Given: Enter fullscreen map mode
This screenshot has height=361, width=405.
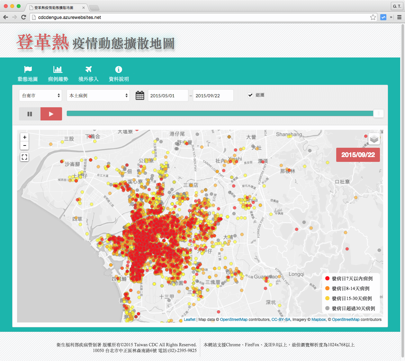Looking at the screenshot, I should (x=24, y=157).
